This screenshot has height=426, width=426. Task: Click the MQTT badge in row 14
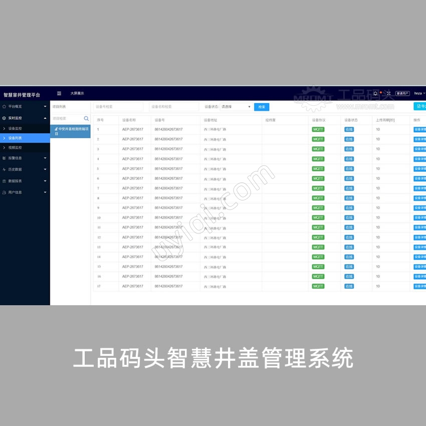pos(318,257)
